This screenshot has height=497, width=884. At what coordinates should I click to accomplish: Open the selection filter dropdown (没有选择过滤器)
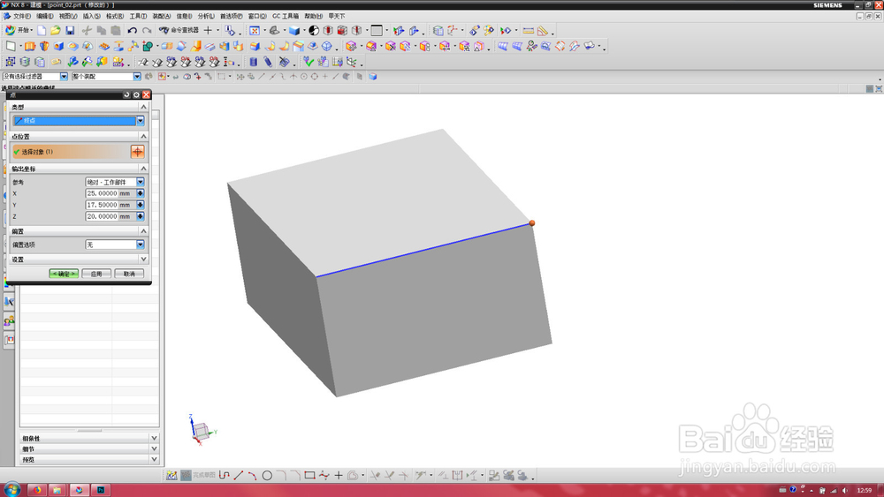click(64, 77)
